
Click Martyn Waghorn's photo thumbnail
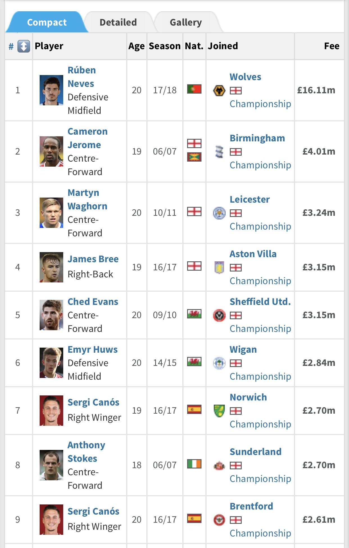click(51, 213)
